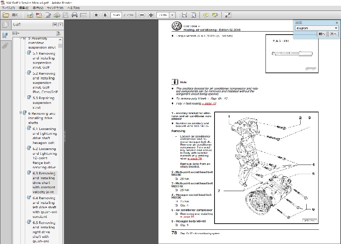The width and height of the screenshot is (341, 244).
Task: Open a file with the folder icon
Action: click(x=6, y=15)
